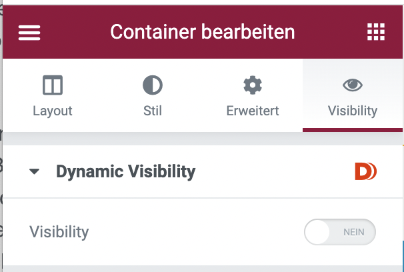This screenshot has width=404, height=272.
Task: Click the Erweitert gear icon
Action: (253, 85)
